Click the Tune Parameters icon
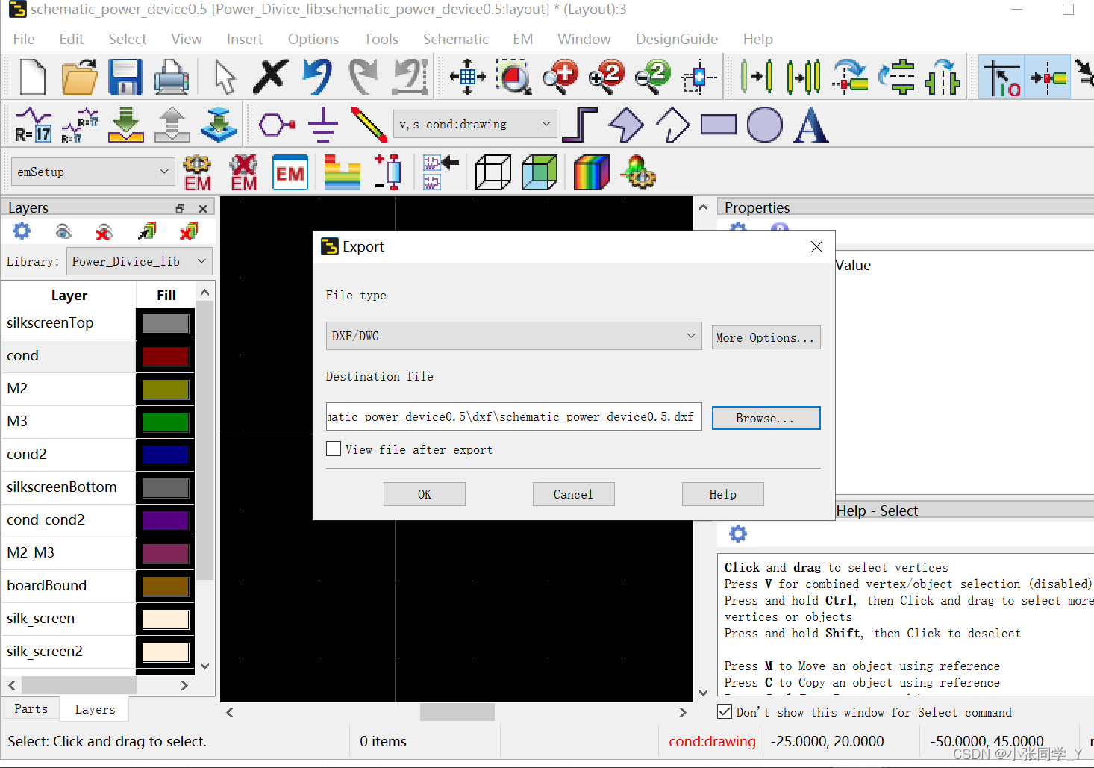This screenshot has width=1094, height=768. [638, 172]
